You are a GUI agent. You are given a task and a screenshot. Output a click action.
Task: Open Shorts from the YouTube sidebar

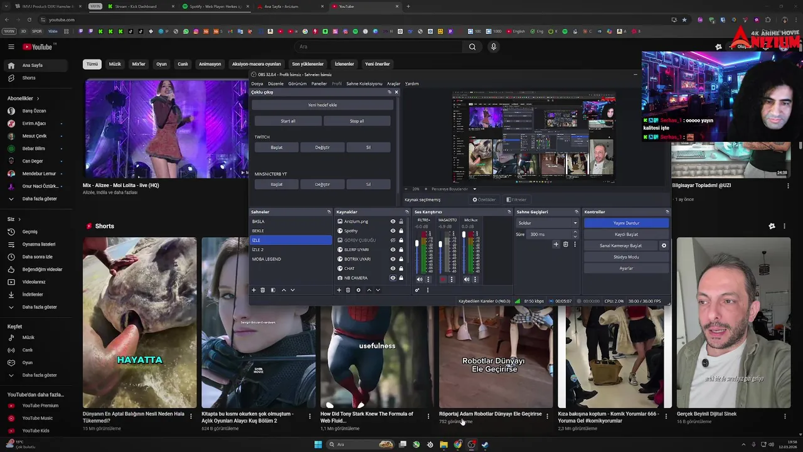click(29, 78)
